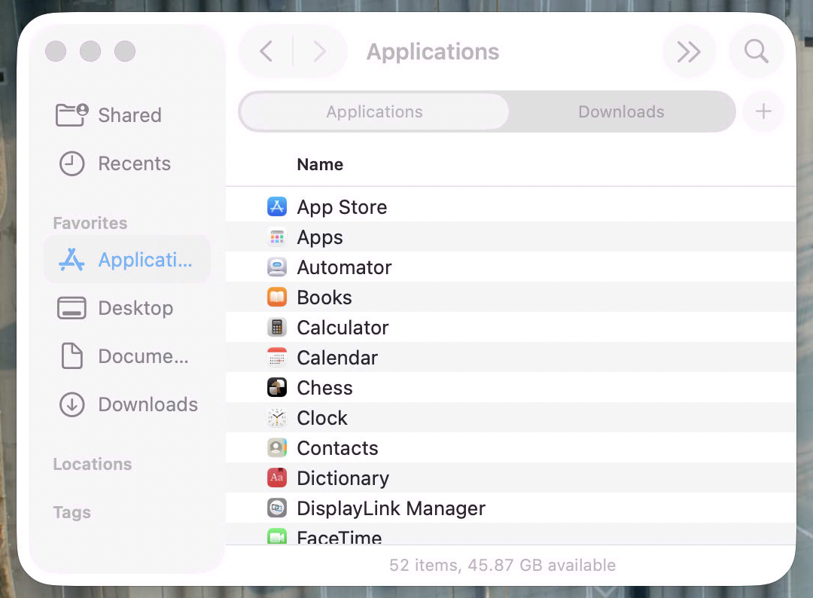Viewport: 813px width, 598px height.
Task: Select the DisplayLink Manager row name
Action: point(391,508)
